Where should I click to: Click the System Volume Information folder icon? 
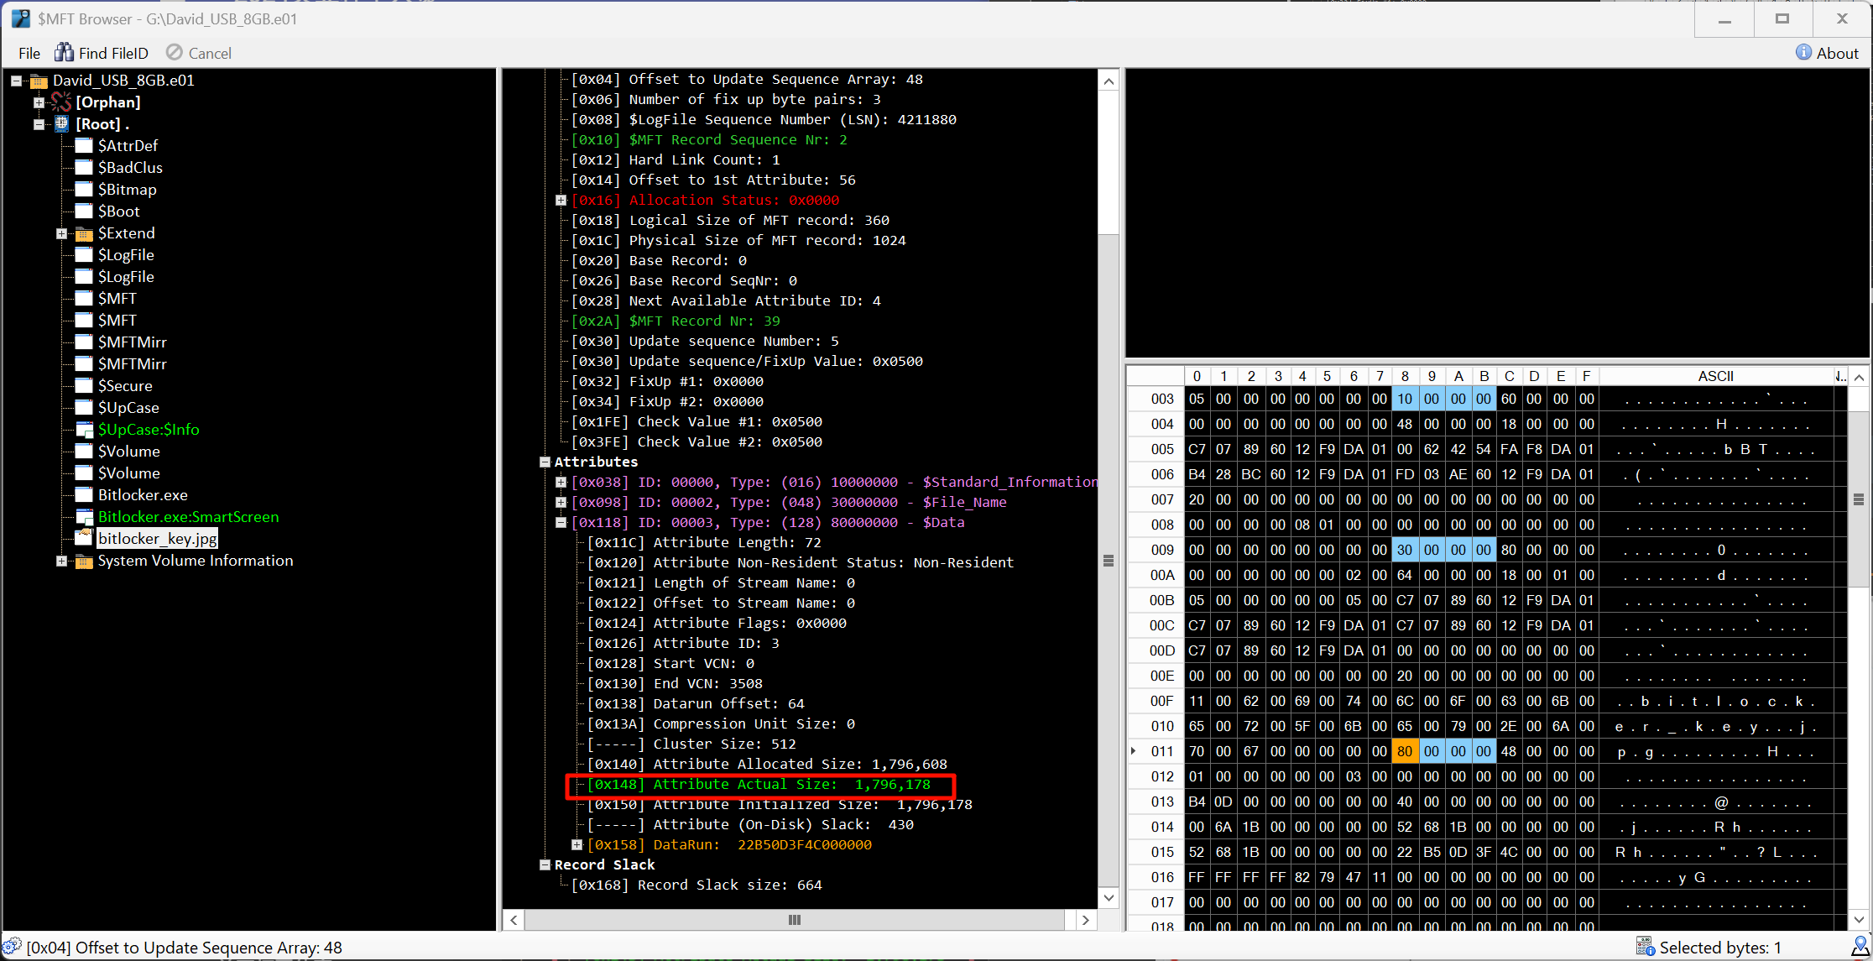[x=84, y=561]
